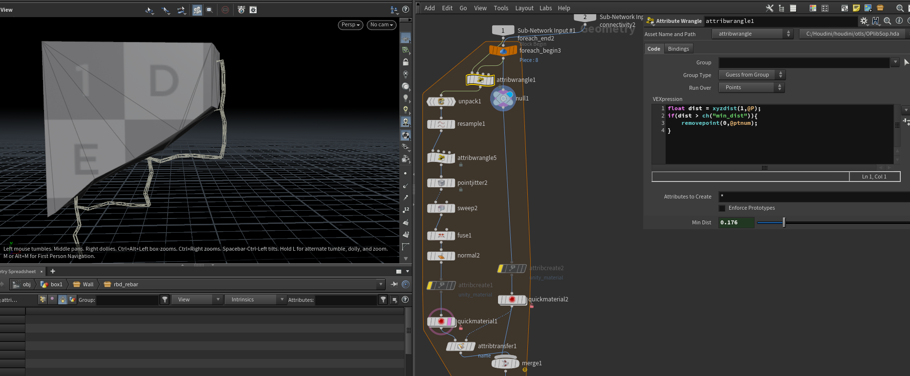This screenshot has width=910, height=376.
Task: Open the Run Over dropdown
Action: click(752, 88)
